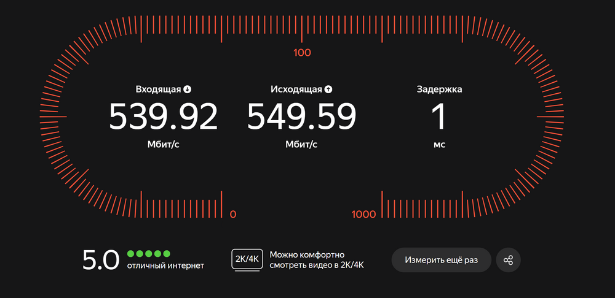
Task: Click the upload arrow icon beside Исходящая
Action: pyautogui.click(x=328, y=89)
